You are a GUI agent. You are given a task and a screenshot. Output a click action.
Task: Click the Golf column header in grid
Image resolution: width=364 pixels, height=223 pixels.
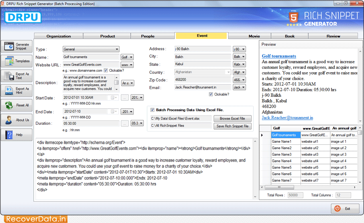pos(286,128)
